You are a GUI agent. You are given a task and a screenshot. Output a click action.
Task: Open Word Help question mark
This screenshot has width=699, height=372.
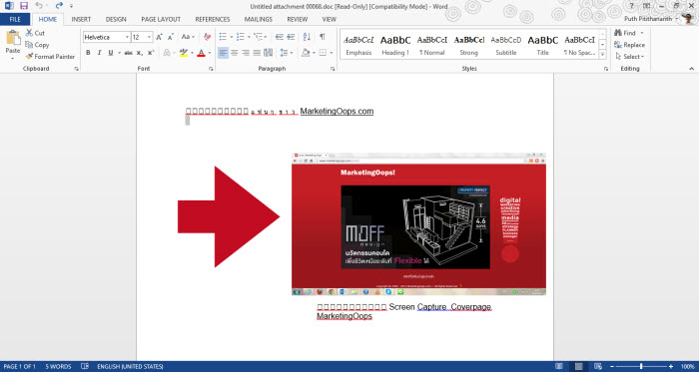(631, 6)
